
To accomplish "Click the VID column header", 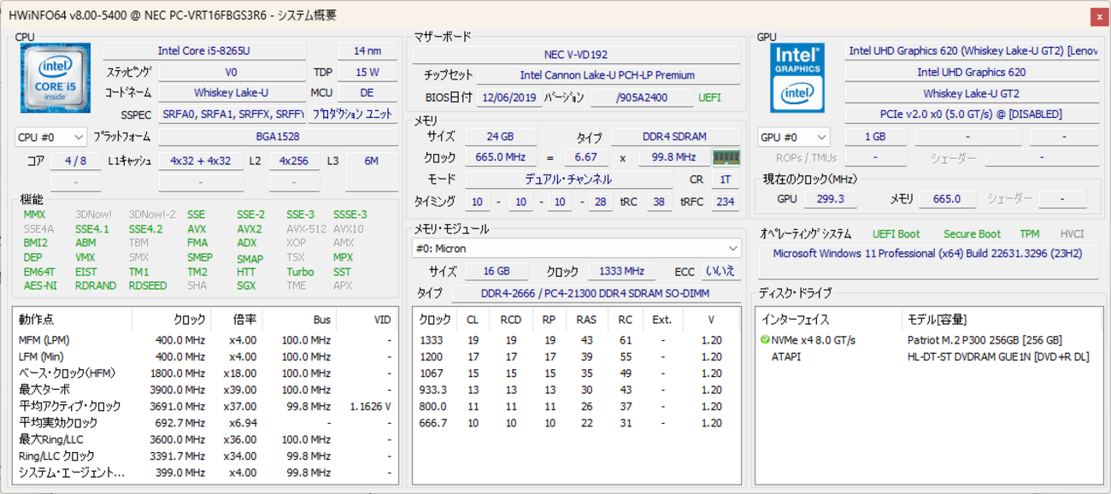I will point(382,320).
